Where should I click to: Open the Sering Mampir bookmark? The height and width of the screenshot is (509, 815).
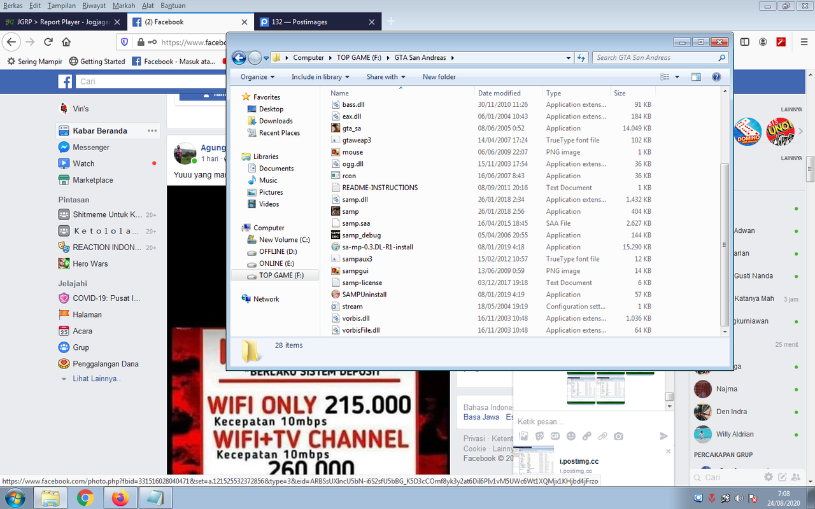35,62
